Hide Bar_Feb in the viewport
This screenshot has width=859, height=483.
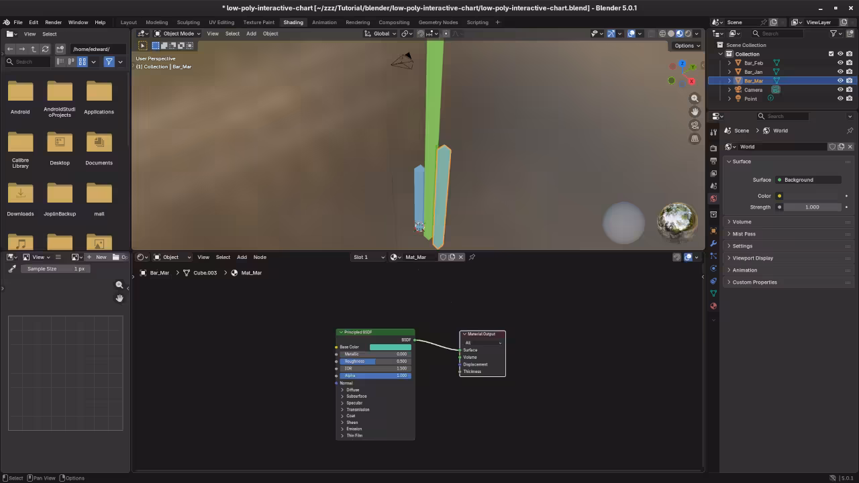(x=840, y=62)
